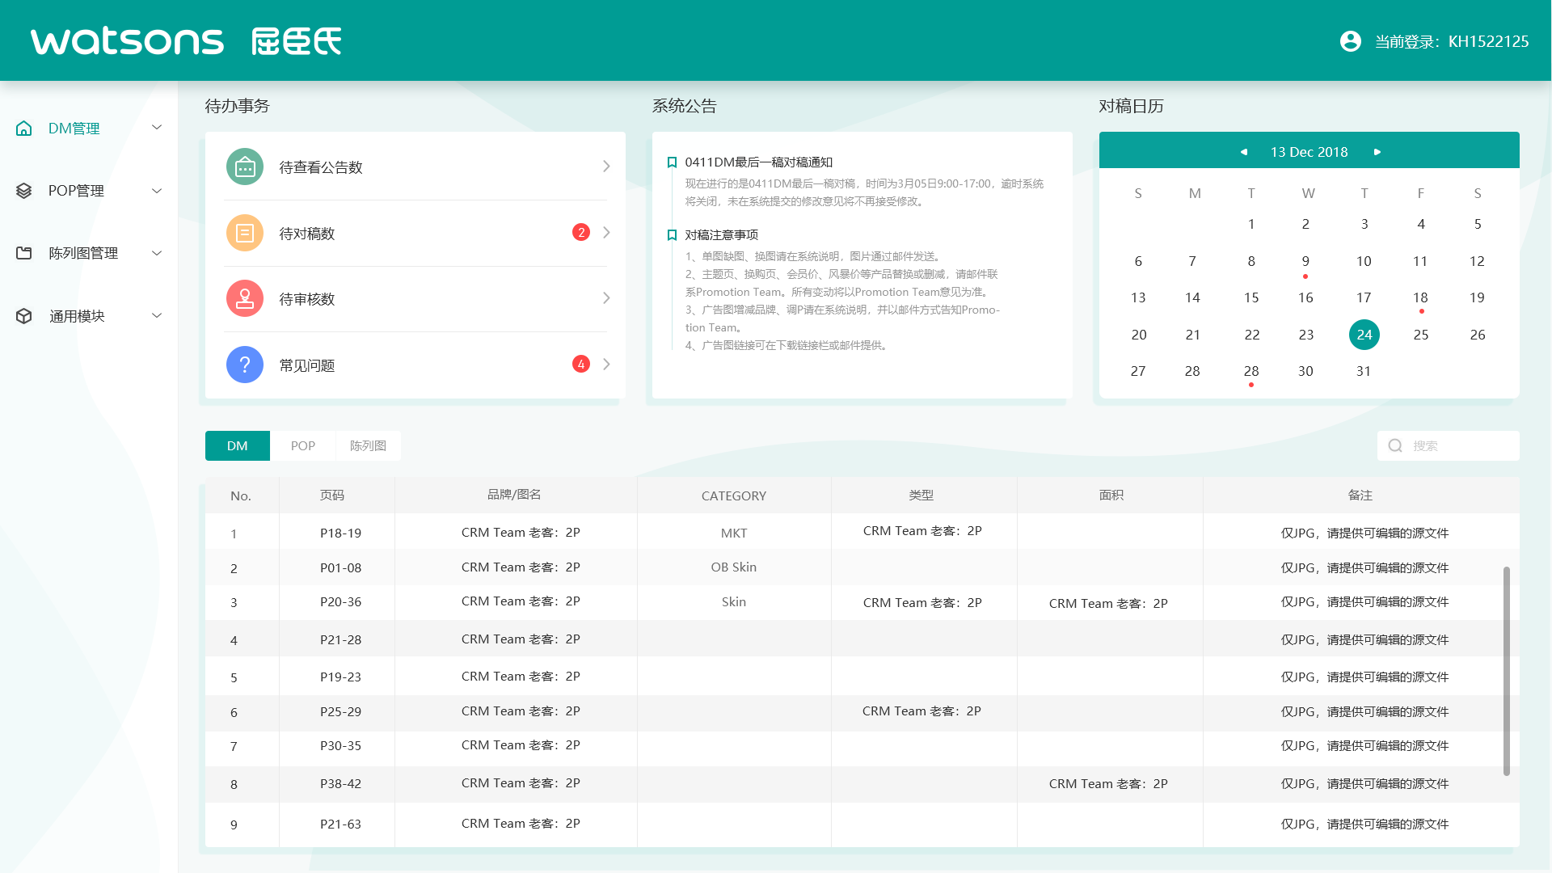Click the POP管理 layers icon
Viewport: 1552px width, 873px height.
tap(24, 191)
